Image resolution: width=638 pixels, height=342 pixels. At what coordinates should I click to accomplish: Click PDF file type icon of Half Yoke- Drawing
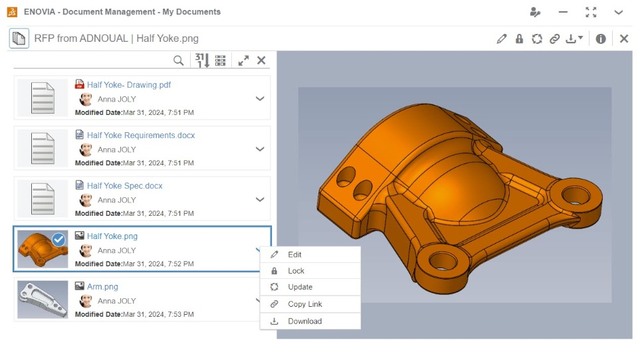(x=80, y=84)
